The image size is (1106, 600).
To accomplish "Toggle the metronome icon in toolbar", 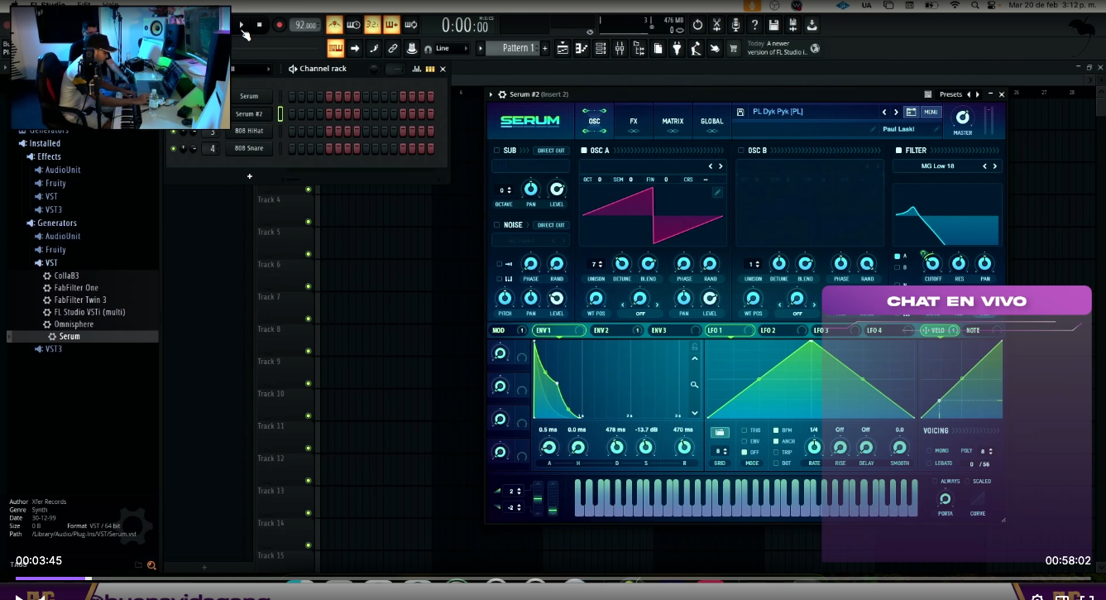I will pyautogui.click(x=334, y=25).
